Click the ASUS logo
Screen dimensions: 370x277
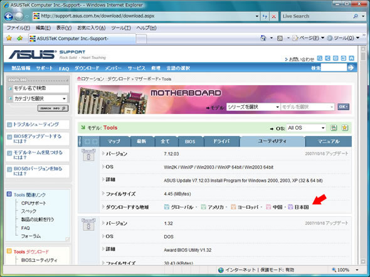click(x=33, y=55)
